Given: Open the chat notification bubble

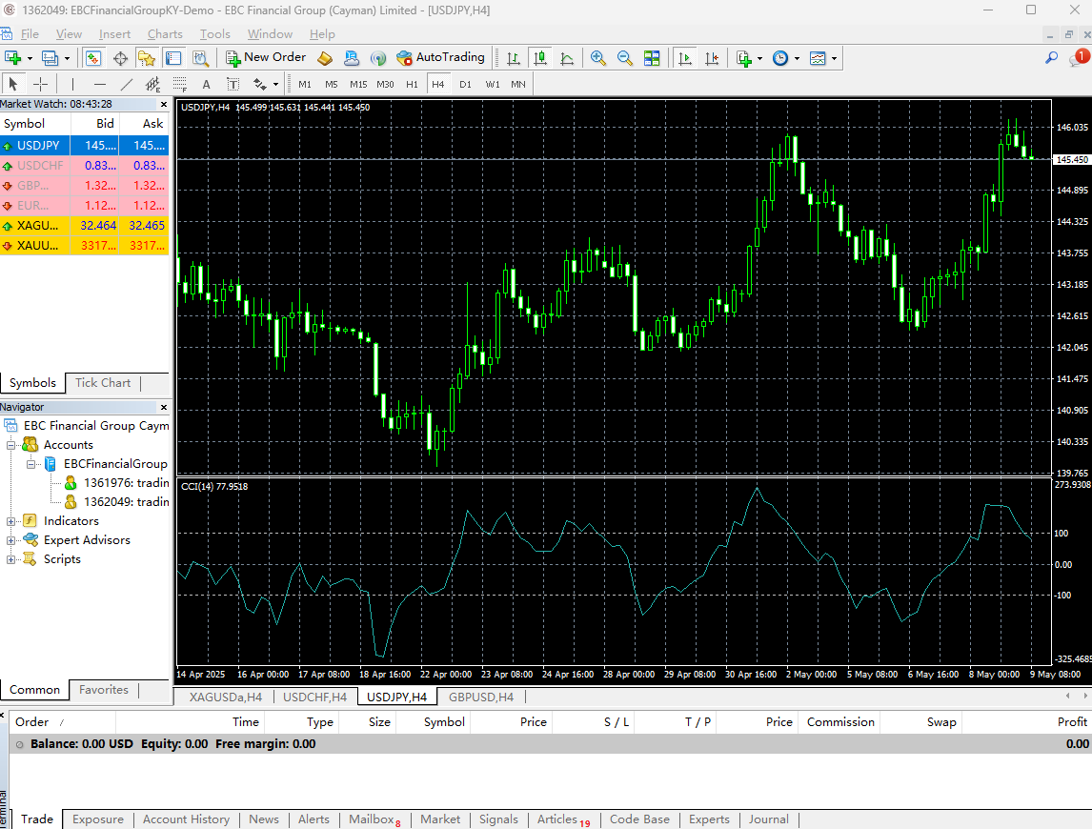Looking at the screenshot, I should click(x=1079, y=58).
